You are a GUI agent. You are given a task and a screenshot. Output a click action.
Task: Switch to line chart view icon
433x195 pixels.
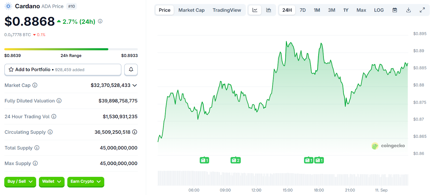(x=255, y=10)
